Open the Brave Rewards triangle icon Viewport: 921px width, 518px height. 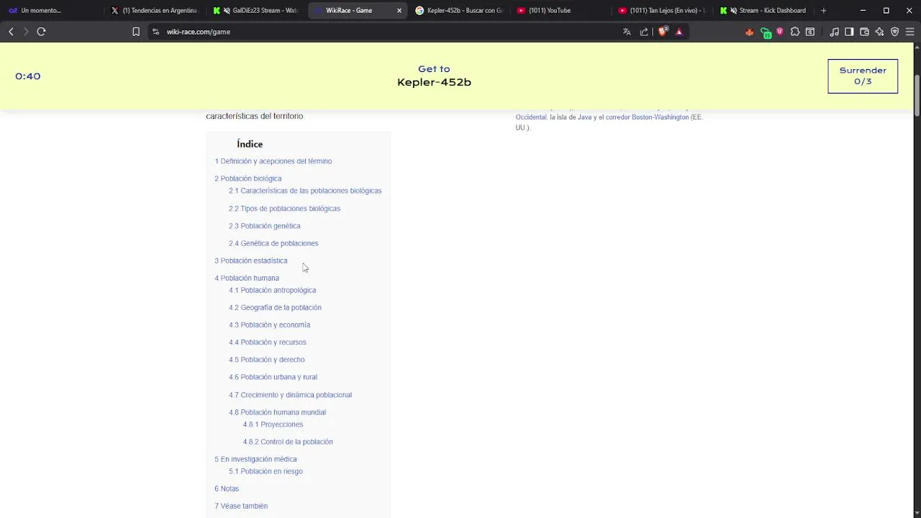tap(679, 32)
